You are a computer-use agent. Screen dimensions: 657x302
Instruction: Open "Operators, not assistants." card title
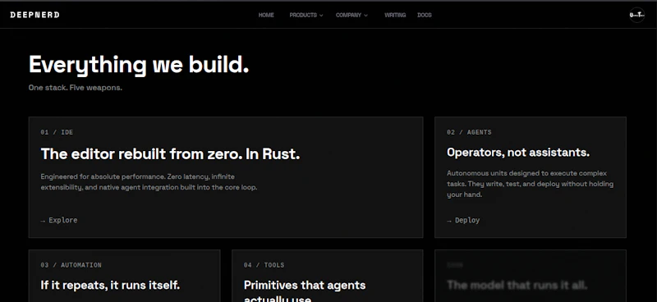[518, 153]
